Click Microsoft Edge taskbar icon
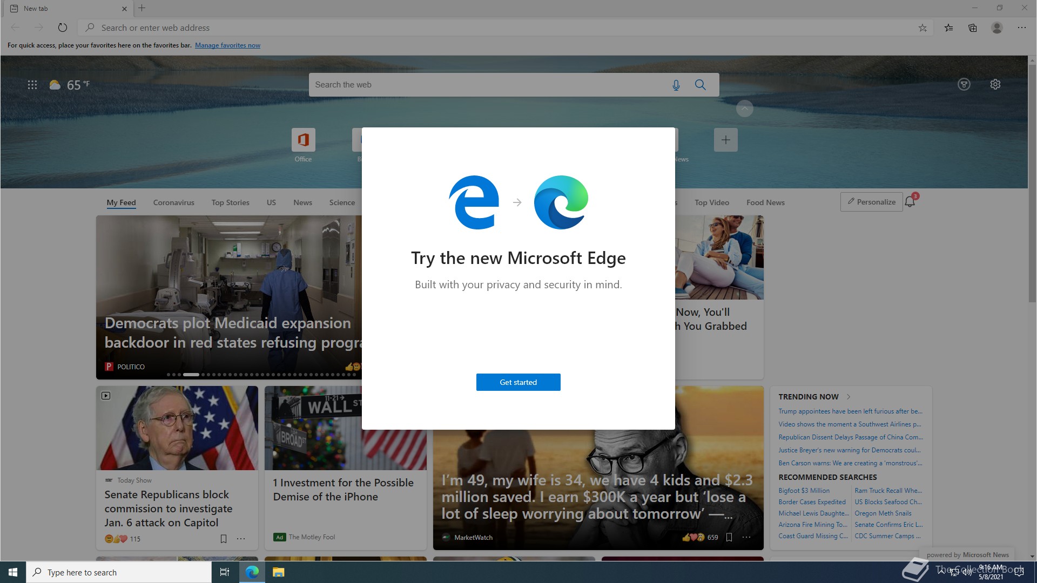The width and height of the screenshot is (1037, 583). pyautogui.click(x=252, y=572)
